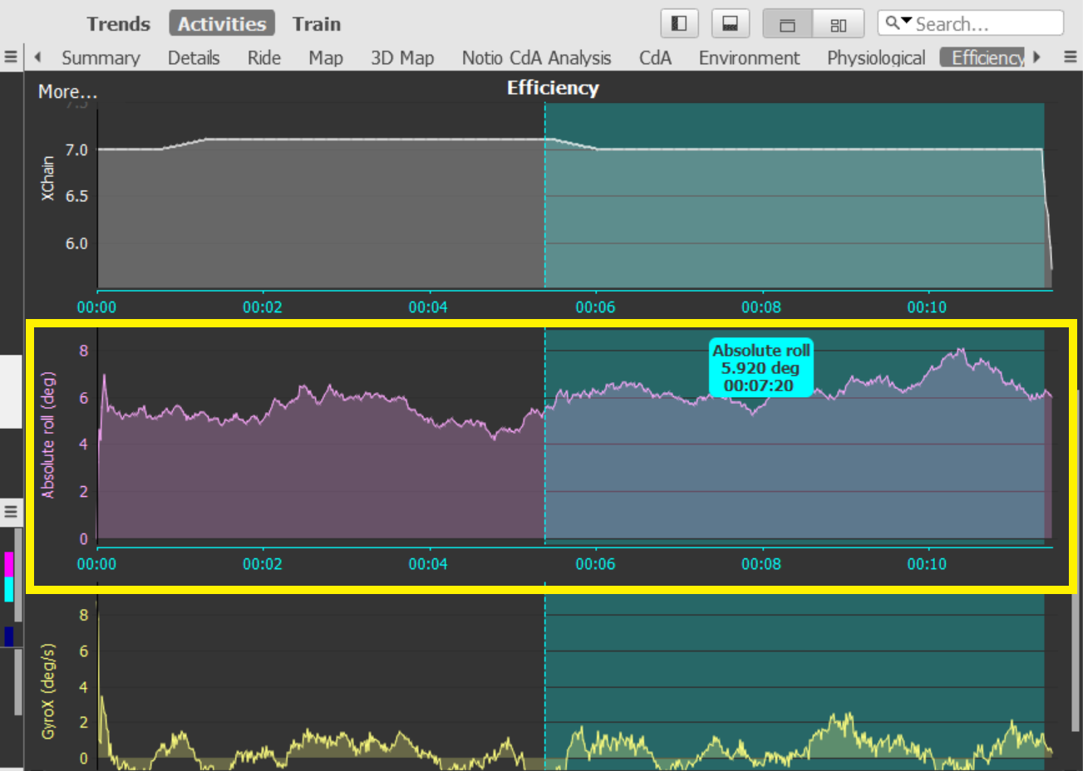Switch to the CdA tab
Viewport: 1083px width, 771px height.
[655, 57]
